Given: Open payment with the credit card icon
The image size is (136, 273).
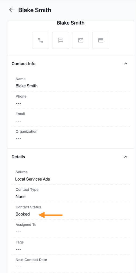Looking at the screenshot, I should (x=101, y=40).
